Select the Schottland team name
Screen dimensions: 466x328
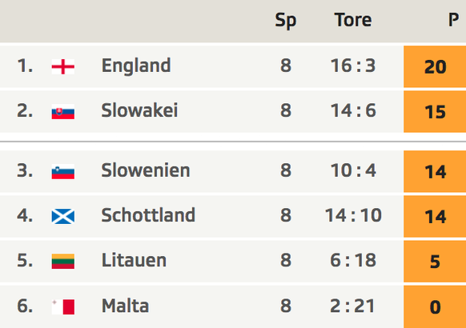(x=148, y=215)
